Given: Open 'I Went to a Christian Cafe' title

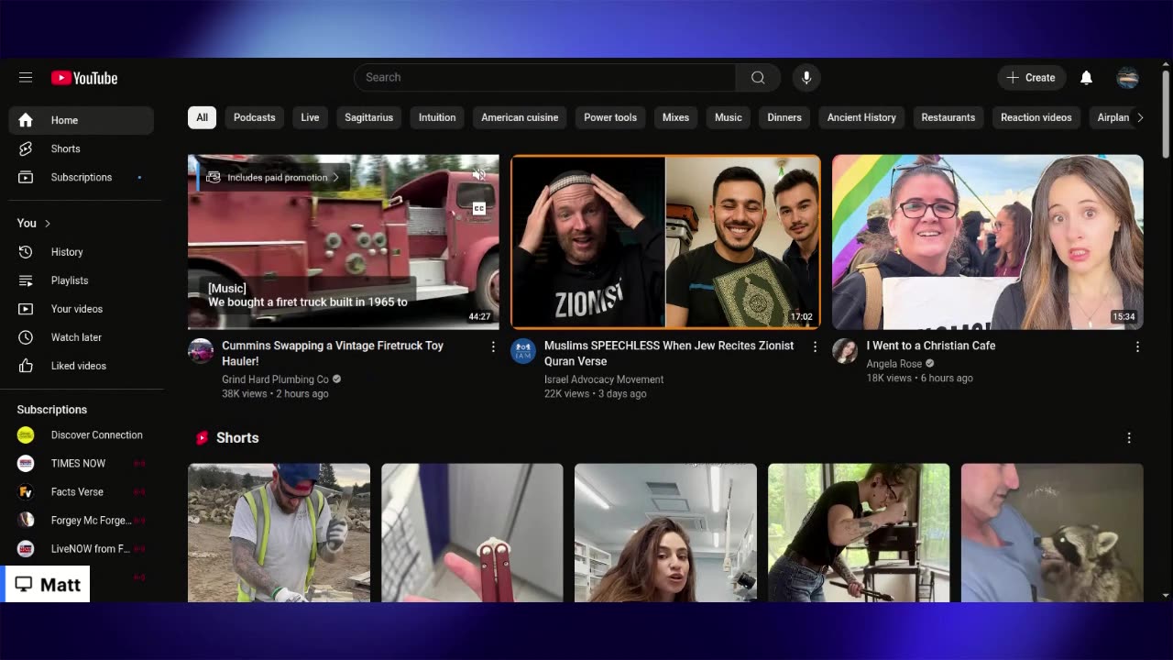Looking at the screenshot, I should (931, 346).
